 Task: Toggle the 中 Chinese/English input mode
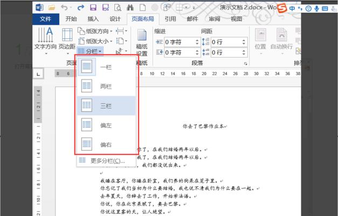pyautogui.click(x=292, y=9)
